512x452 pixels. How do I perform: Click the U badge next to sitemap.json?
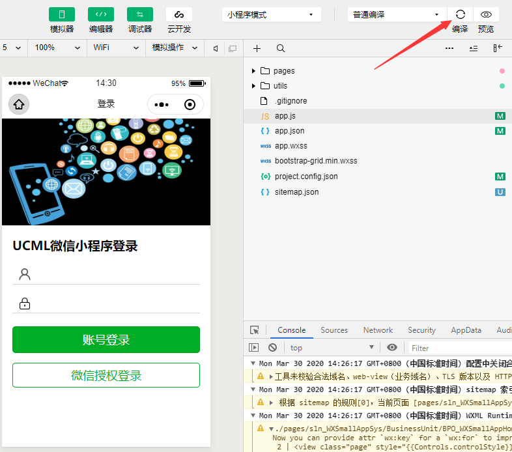point(500,192)
